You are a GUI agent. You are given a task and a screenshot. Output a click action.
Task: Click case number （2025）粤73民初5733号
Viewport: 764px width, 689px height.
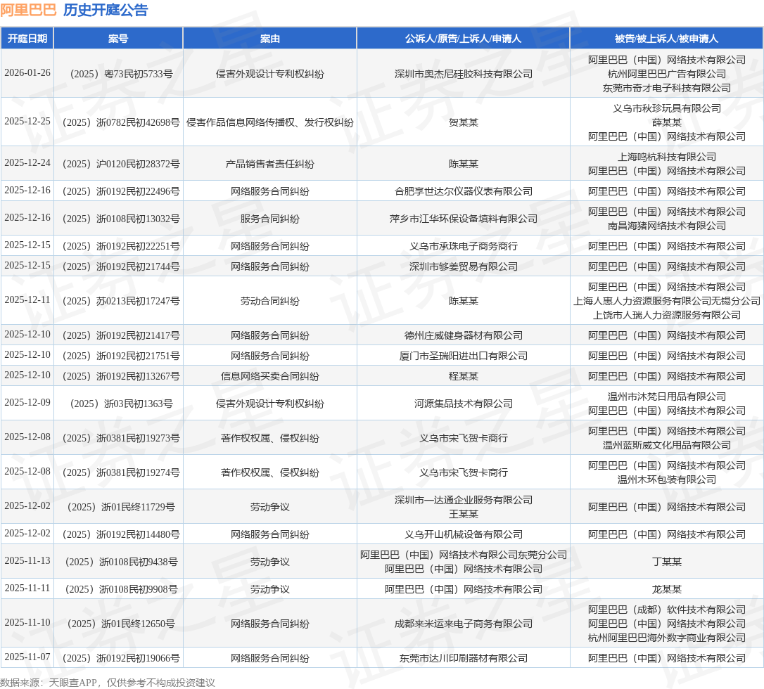(118, 74)
